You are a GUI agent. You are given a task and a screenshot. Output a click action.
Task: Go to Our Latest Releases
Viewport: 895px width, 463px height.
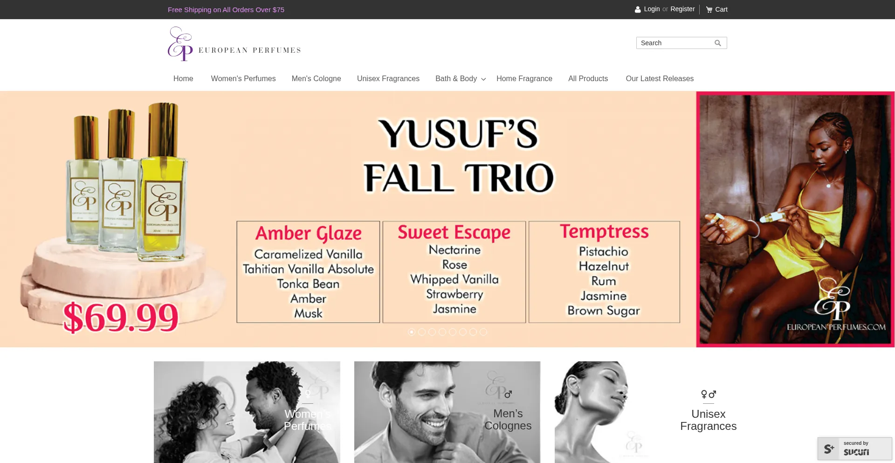(x=660, y=79)
